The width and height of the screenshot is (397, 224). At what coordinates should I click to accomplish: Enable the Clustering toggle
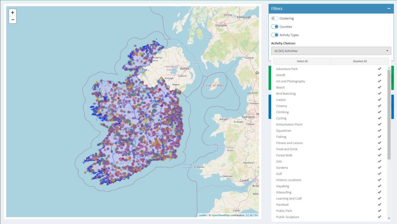(x=274, y=18)
